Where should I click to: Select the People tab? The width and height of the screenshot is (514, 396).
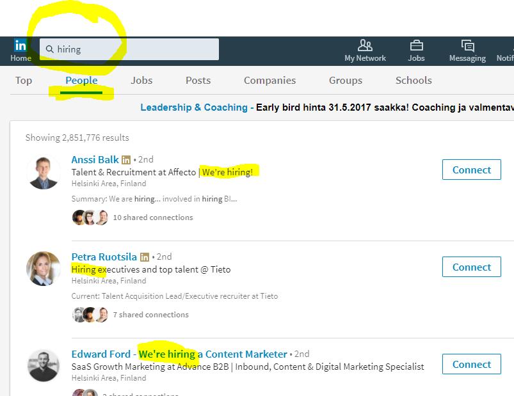81,81
